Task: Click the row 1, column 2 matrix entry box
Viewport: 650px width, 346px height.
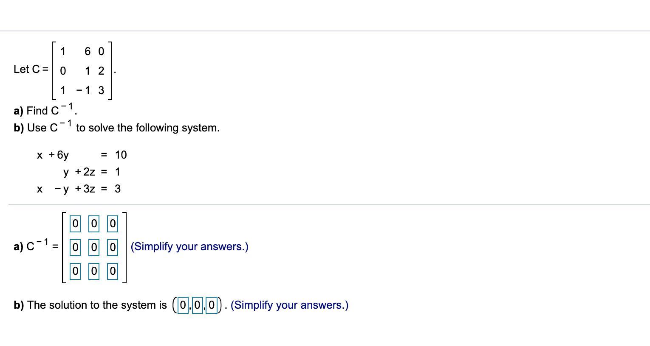Action: [94, 223]
